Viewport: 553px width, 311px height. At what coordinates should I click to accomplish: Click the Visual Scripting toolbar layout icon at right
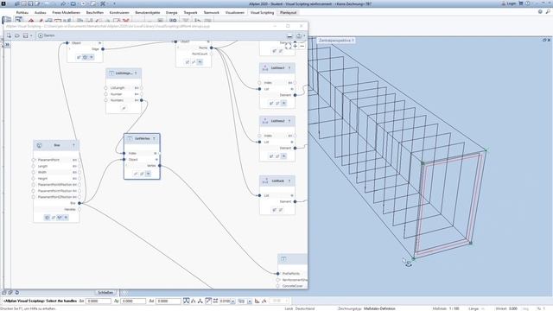(x=299, y=35)
